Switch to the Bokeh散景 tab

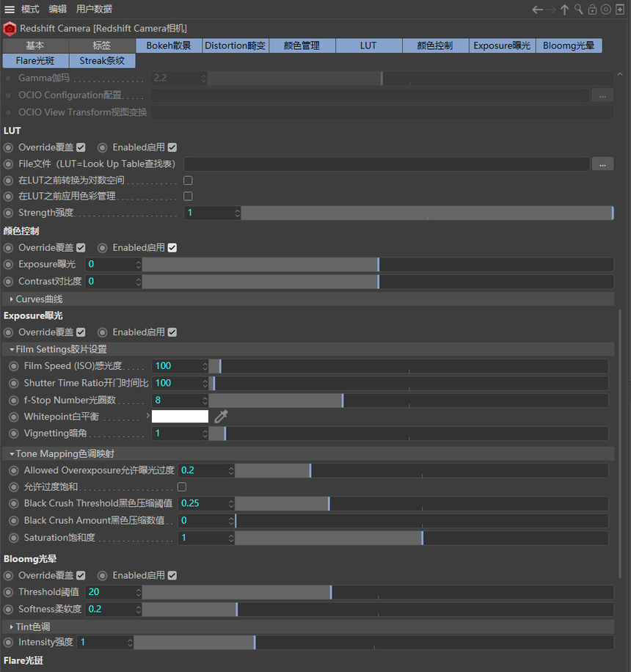pos(169,46)
